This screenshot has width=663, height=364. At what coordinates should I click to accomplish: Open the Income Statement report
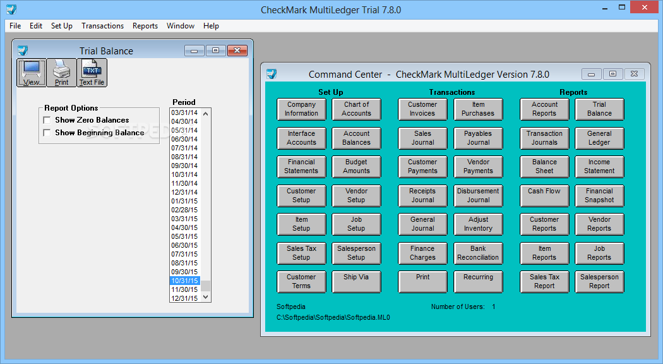(x=600, y=167)
